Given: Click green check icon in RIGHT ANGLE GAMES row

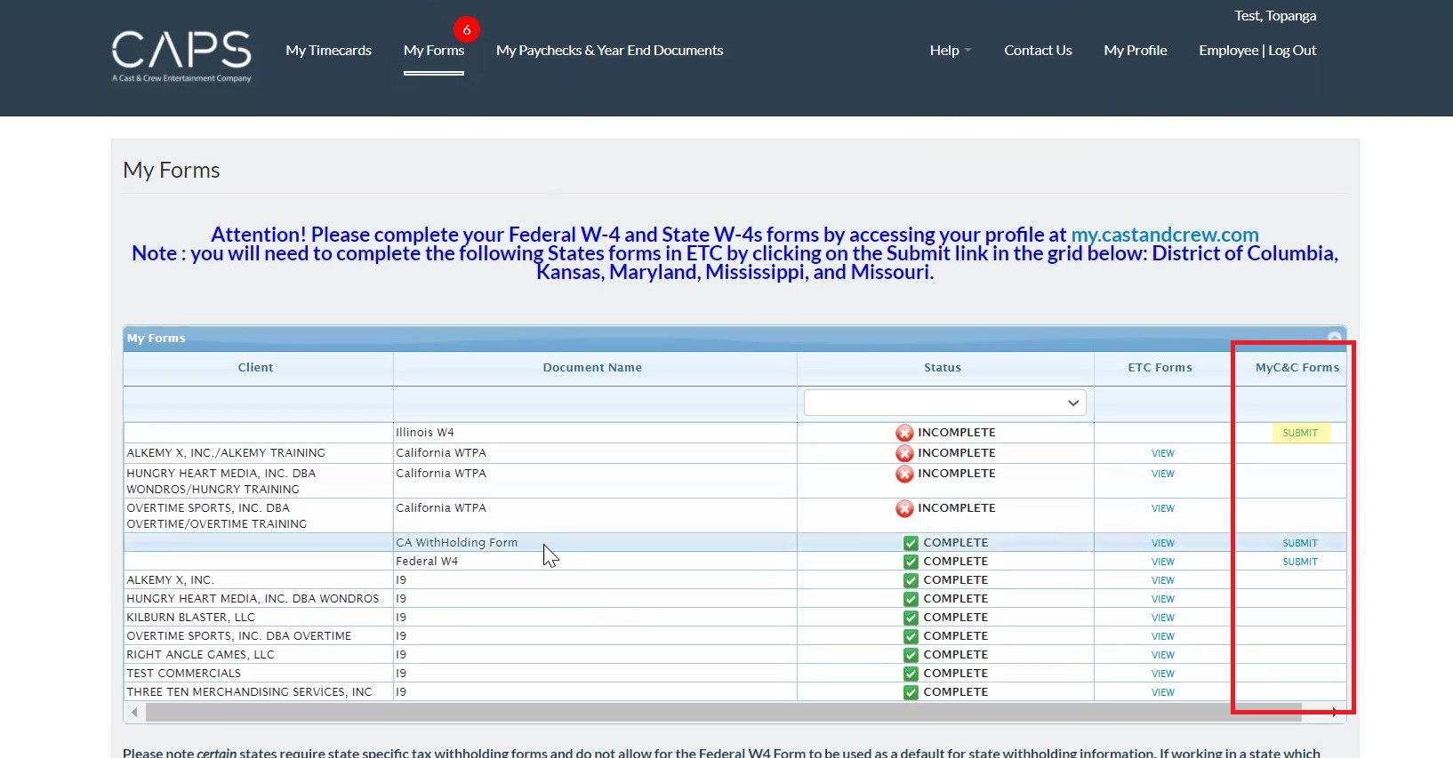Looking at the screenshot, I should pos(911,655).
